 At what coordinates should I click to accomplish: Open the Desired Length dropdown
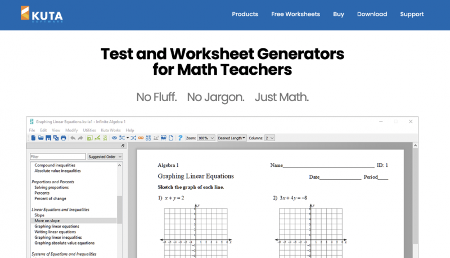(232, 138)
